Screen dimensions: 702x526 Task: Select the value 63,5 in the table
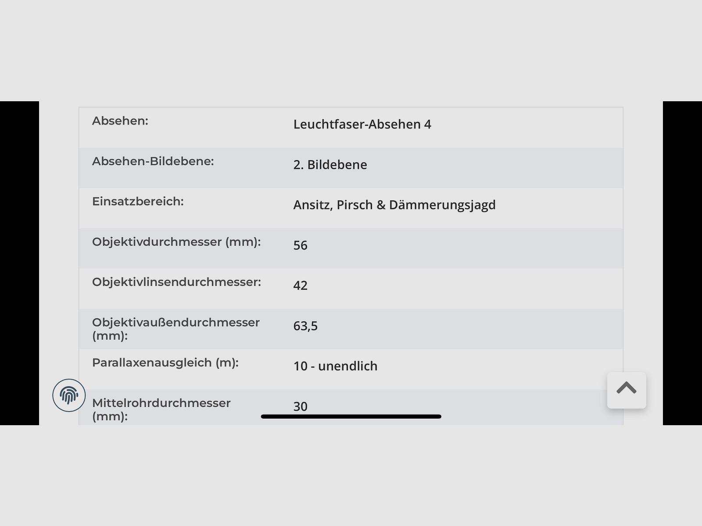click(x=305, y=326)
